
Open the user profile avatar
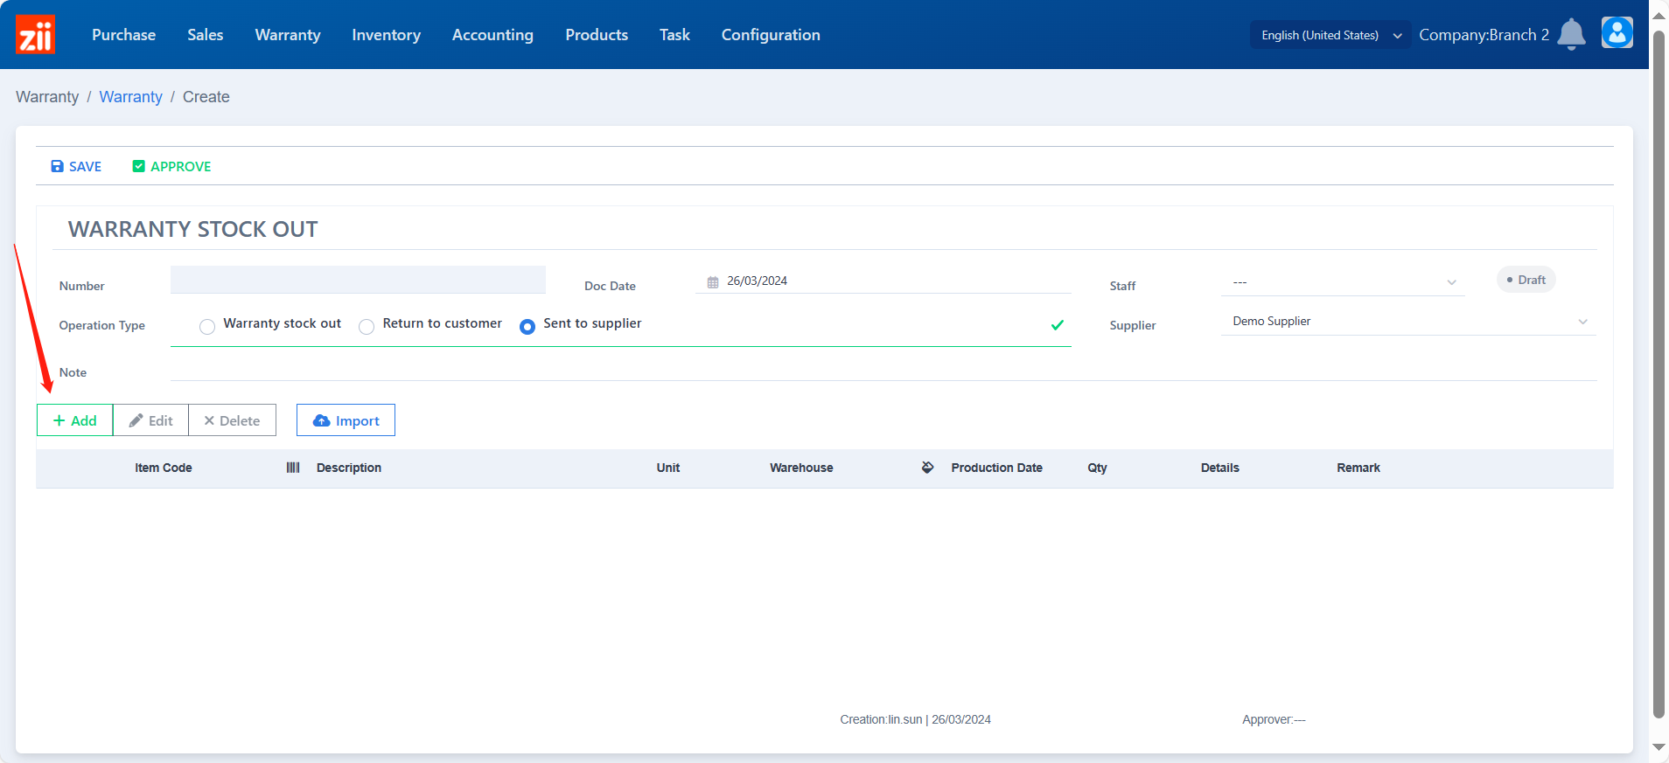[x=1617, y=33]
